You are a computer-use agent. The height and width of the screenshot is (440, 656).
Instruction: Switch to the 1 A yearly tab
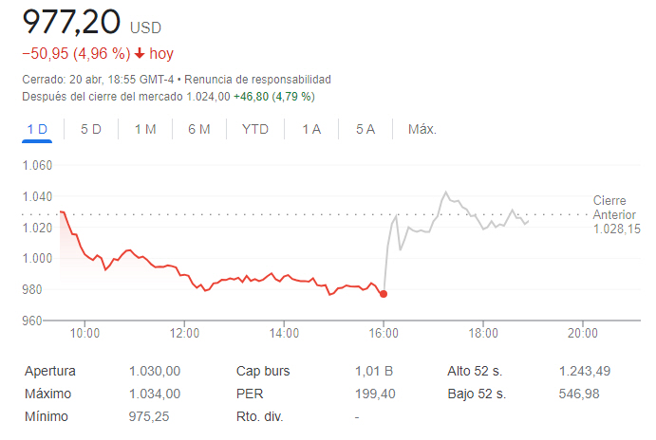(x=311, y=129)
